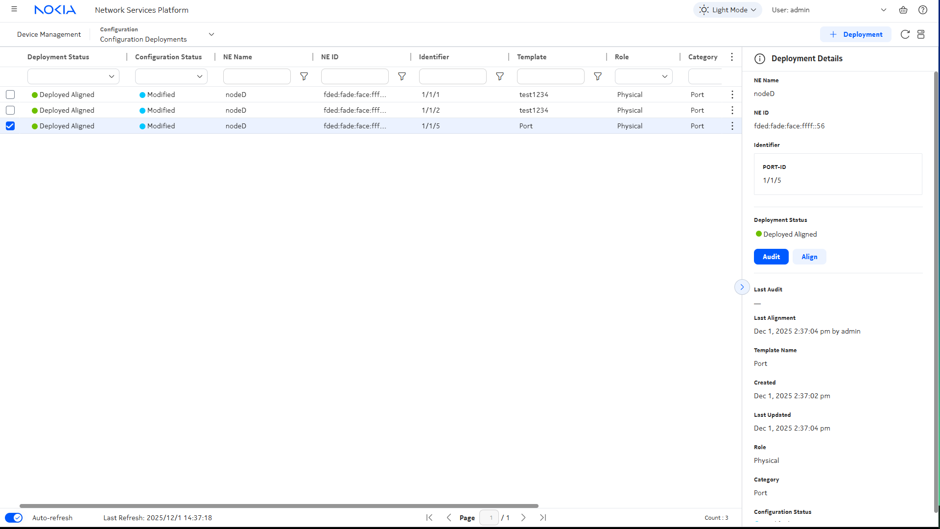The height and width of the screenshot is (529, 940).
Task: Open row actions menu for identifier 1/1/2
Action: coord(732,110)
